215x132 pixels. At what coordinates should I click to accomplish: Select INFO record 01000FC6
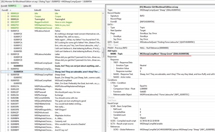click(51, 34)
